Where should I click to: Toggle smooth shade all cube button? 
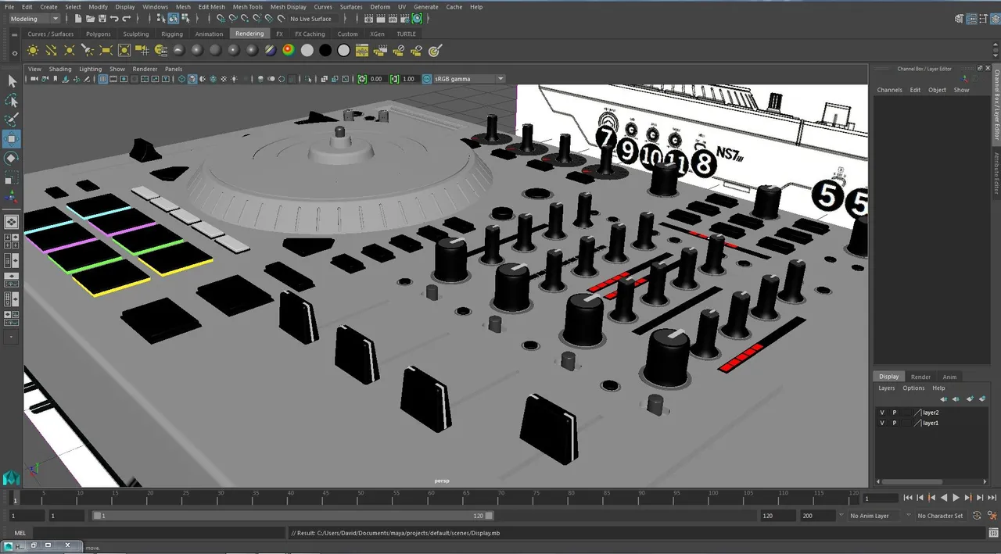click(192, 79)
